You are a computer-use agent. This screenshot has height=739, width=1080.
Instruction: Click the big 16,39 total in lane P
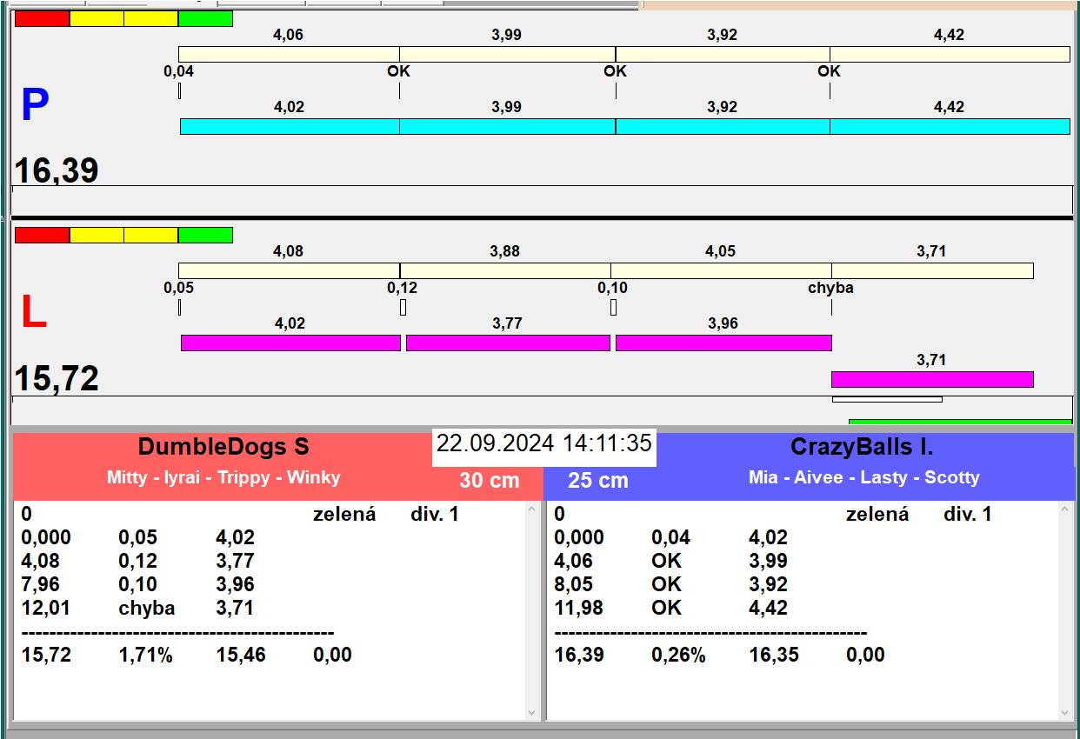pyautogui.click(x=57, y=171)
